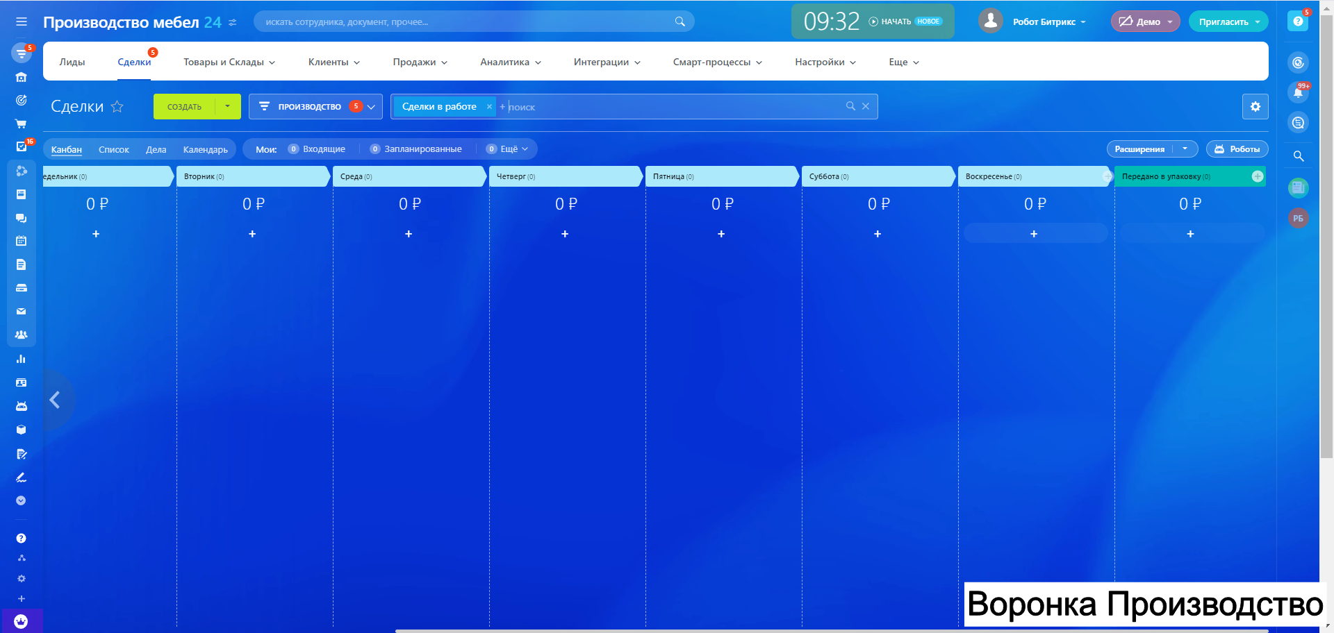Open the Лиды tab
The height and width of the screenshot is (633, 1334).
point(72,62)
